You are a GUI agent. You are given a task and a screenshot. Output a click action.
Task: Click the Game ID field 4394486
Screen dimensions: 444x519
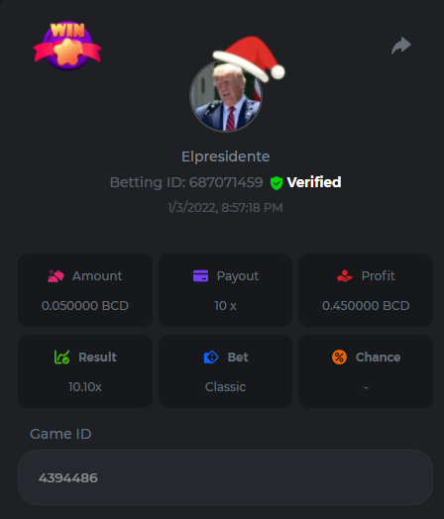click(226, 477)
